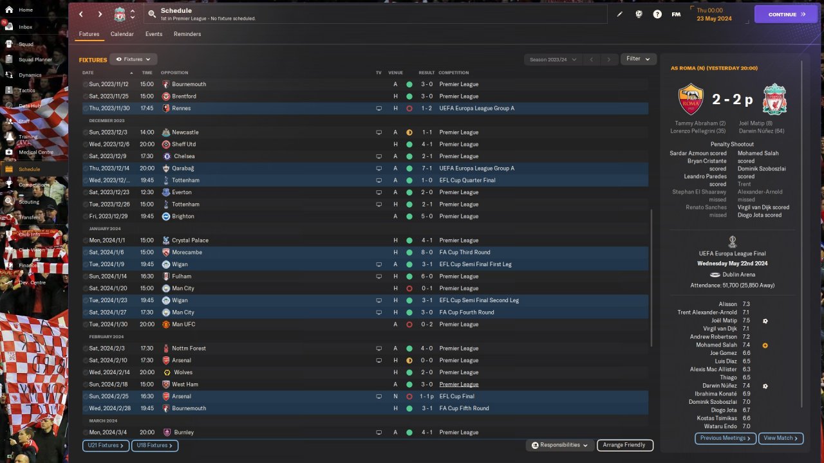Click the date display 23 May 2024

(x=714, y=19)
